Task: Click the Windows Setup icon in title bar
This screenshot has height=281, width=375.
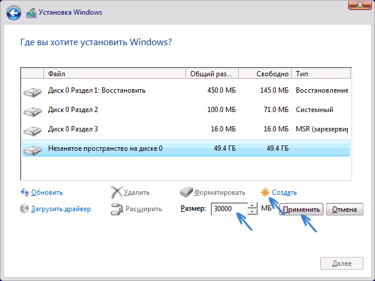Action: 31,13
